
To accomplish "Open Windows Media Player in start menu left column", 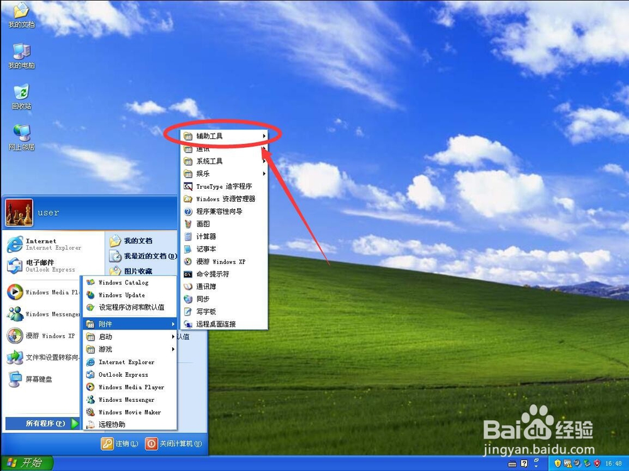I will [43, 292].
